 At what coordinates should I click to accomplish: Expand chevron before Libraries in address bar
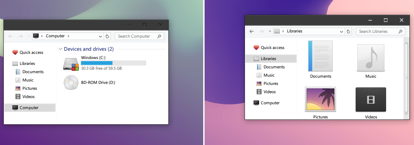pos(283,31)
